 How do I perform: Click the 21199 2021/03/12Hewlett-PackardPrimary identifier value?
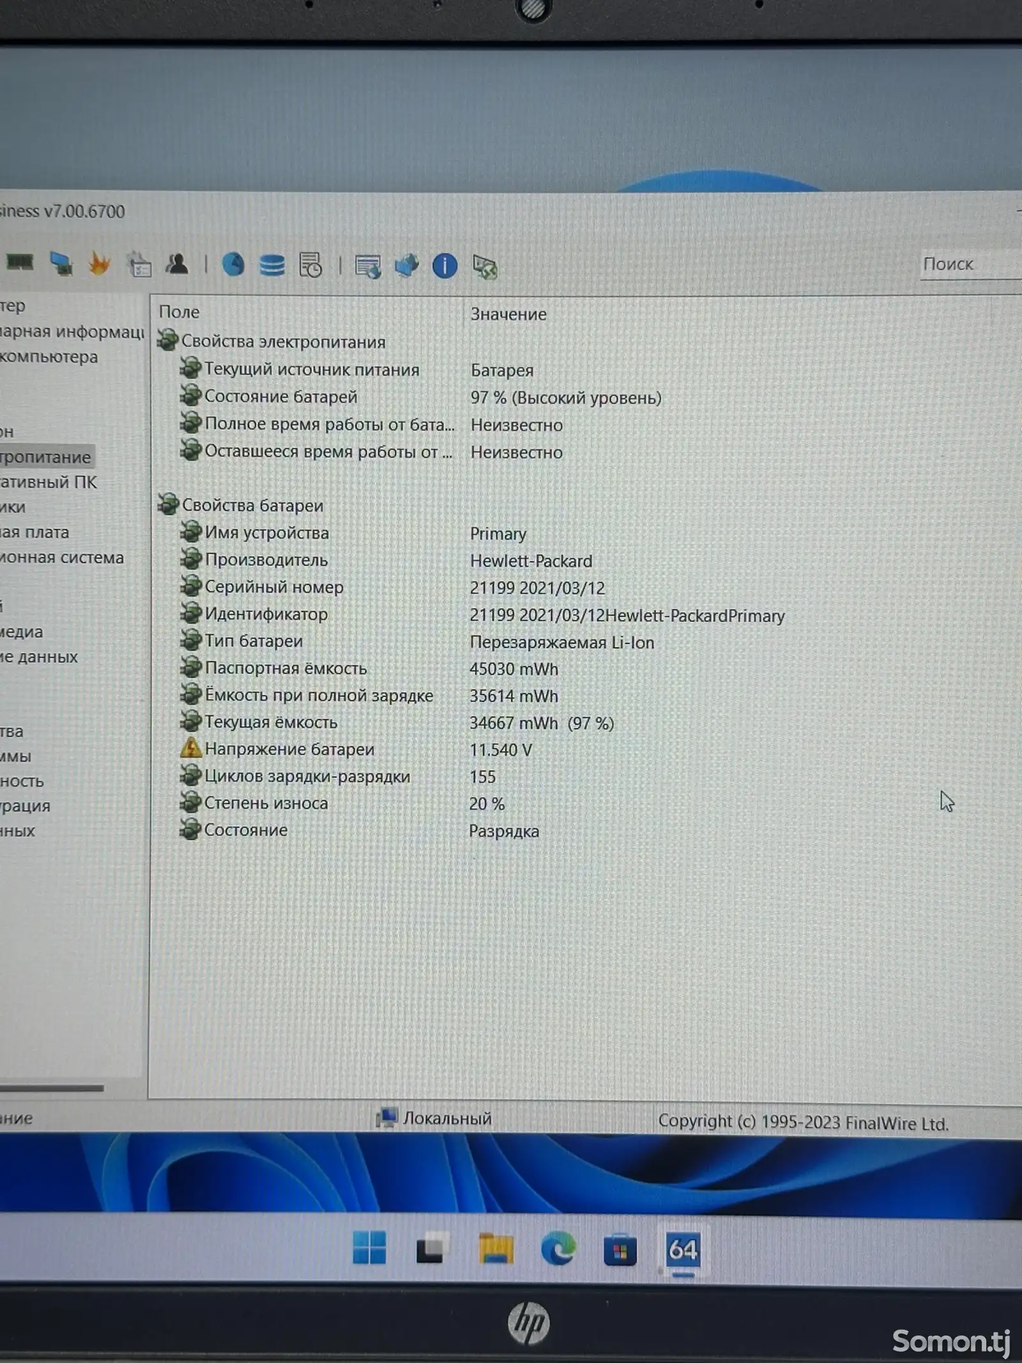click(627, 615)
